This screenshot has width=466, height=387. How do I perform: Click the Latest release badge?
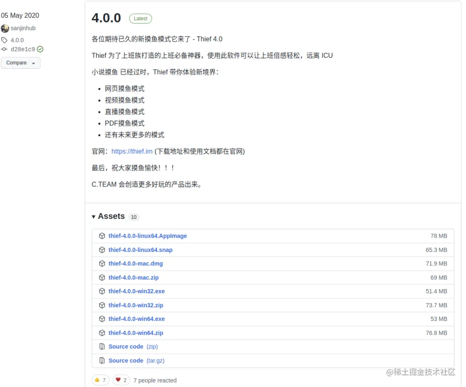[x=141, y=19]
